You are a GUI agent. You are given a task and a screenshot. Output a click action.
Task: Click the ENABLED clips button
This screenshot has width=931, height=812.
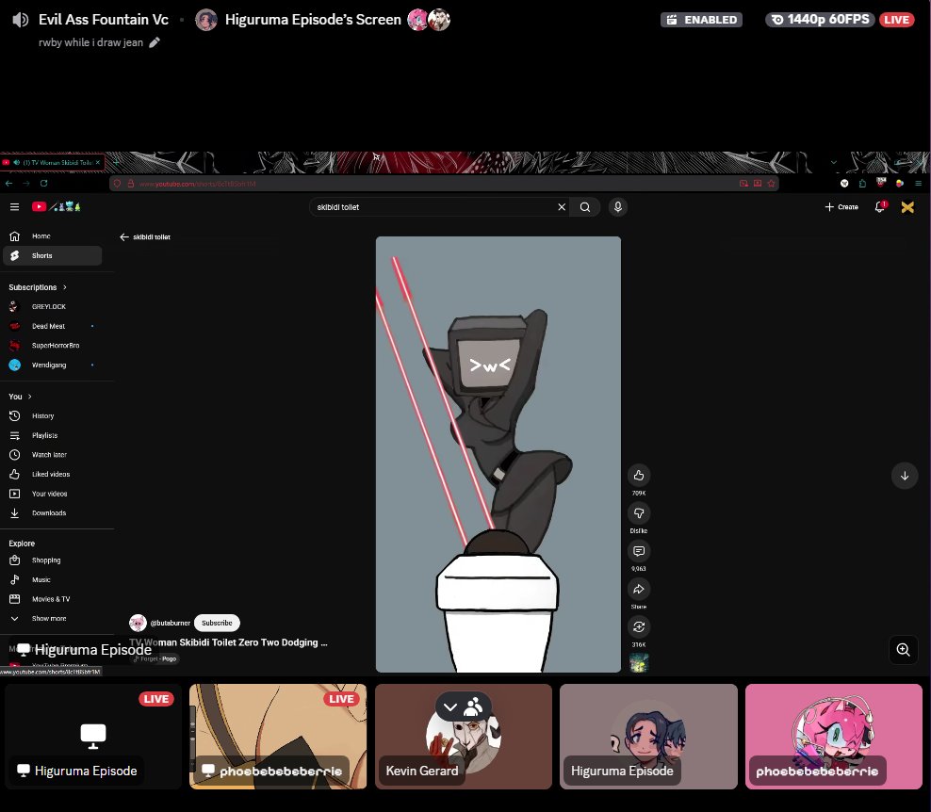701,20
